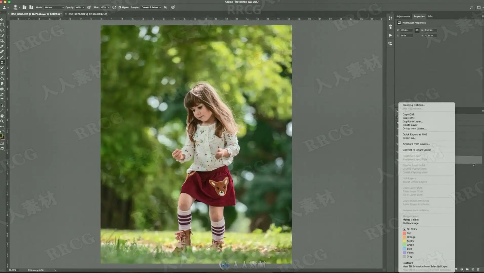Click Copy CSS menu entry
The height and width of the screenshot is (273, 484).
pyautogui.click(x=408, y=115)
